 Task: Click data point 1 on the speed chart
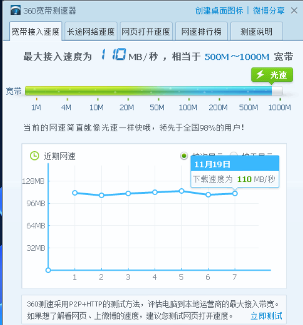tap(74, 193)
